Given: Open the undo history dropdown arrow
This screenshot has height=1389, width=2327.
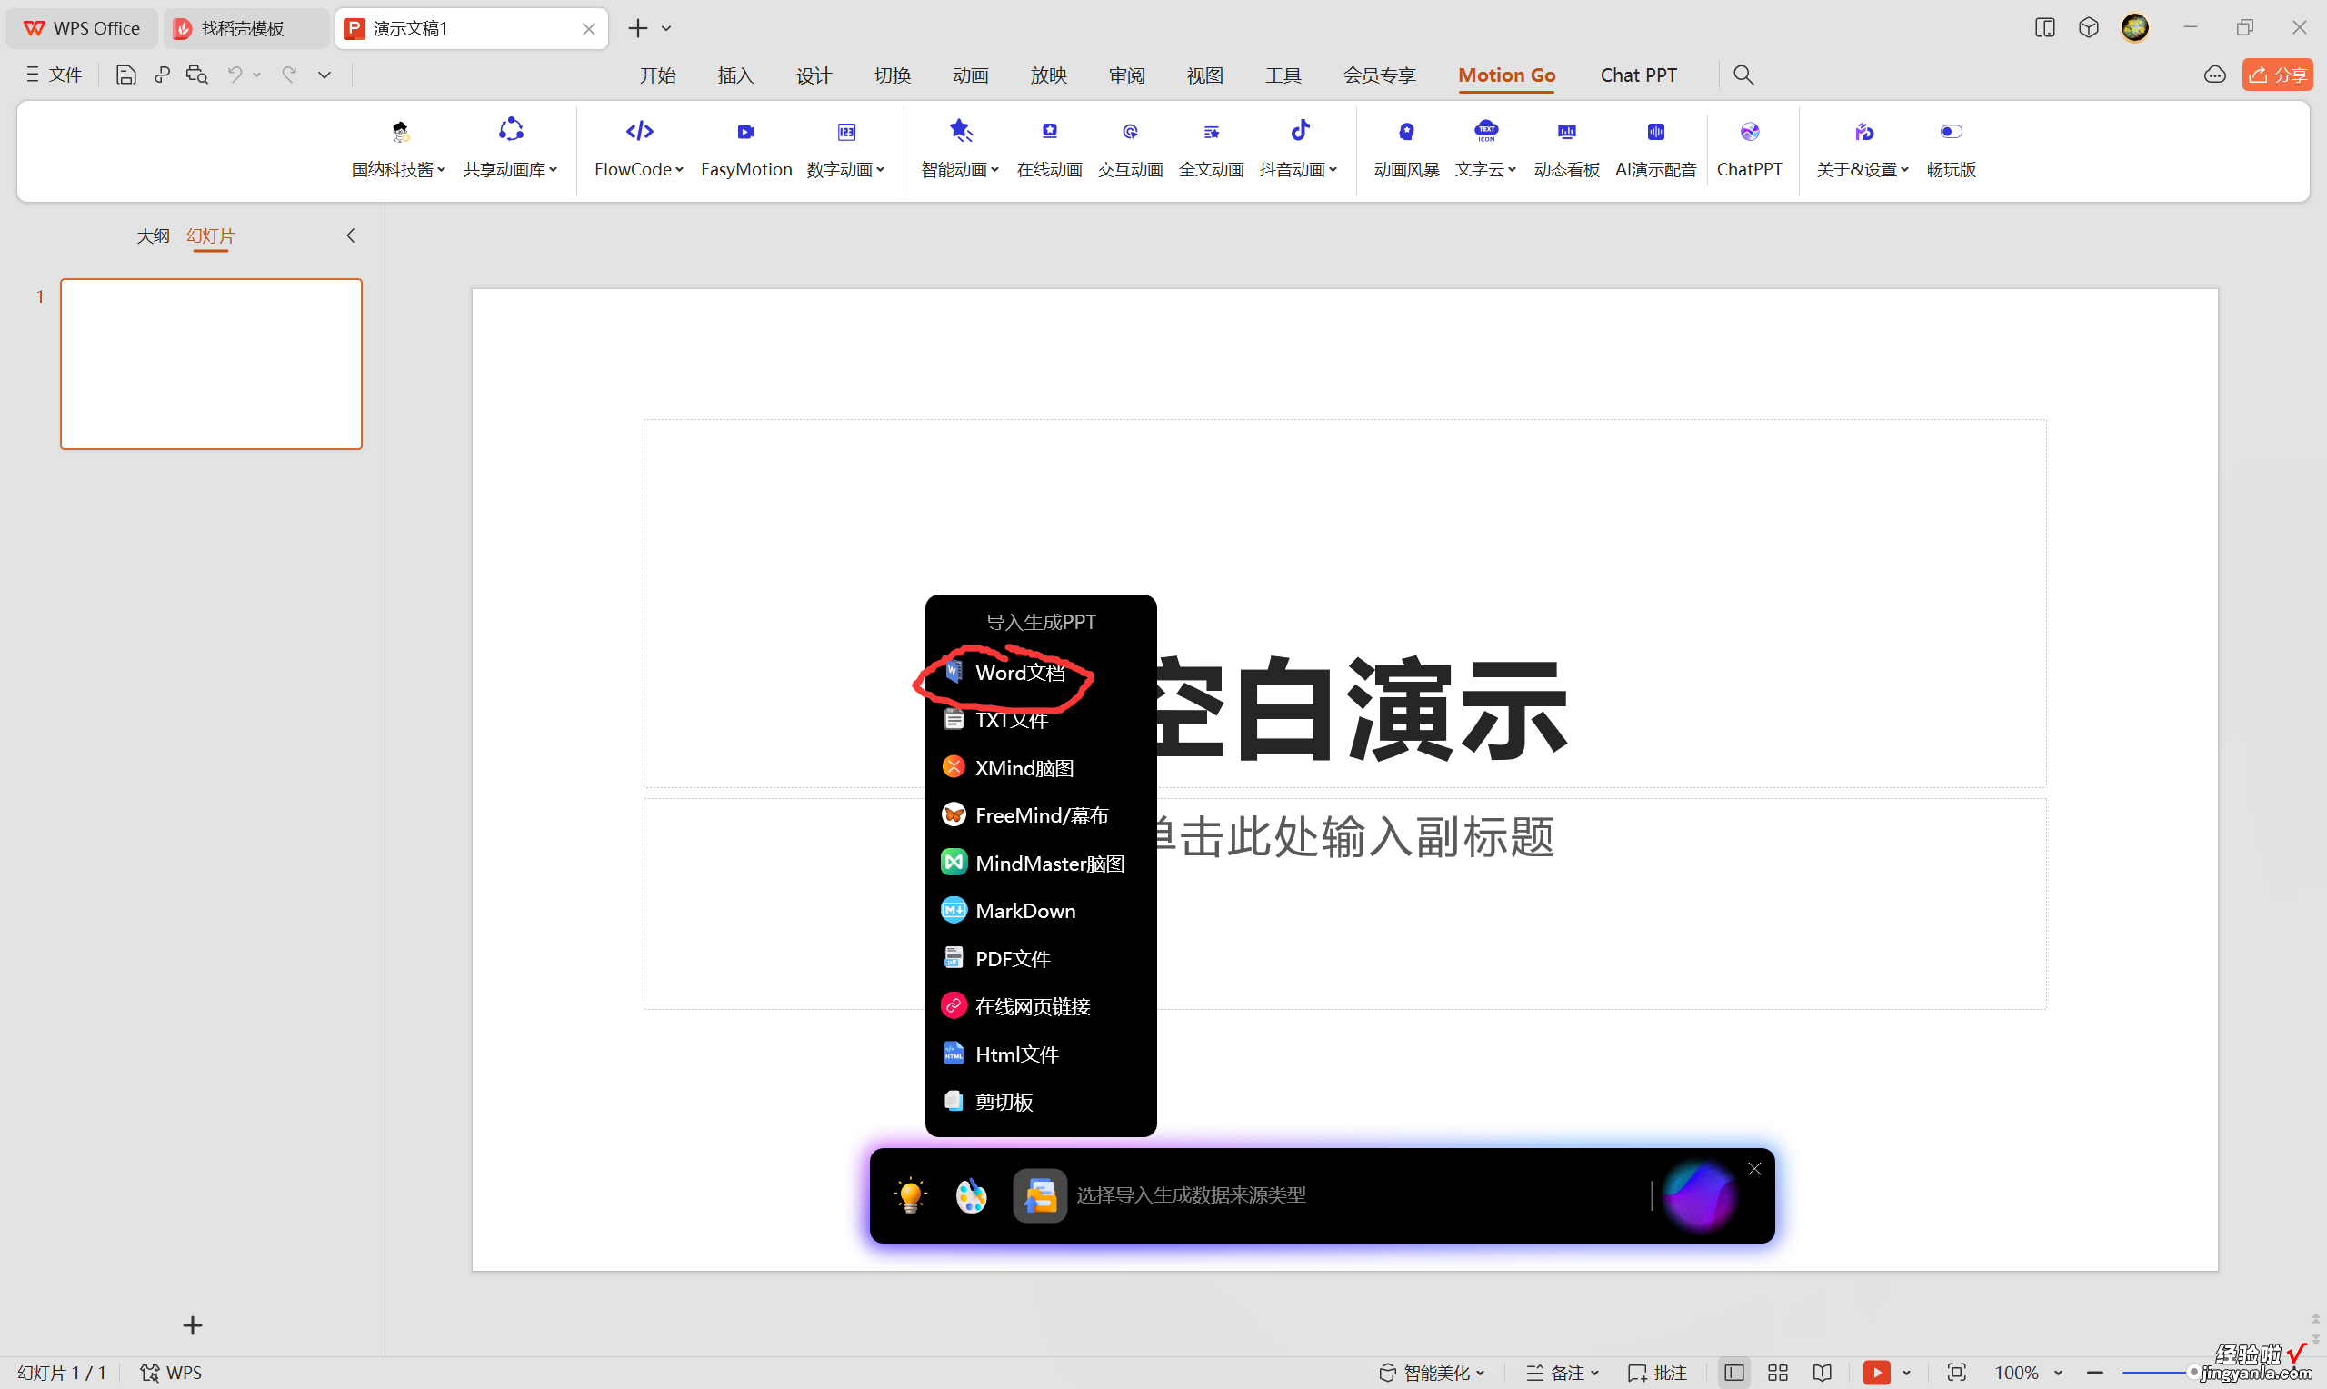Looking at the screenshot, I should pyautogui.click(x=257, y=75).
